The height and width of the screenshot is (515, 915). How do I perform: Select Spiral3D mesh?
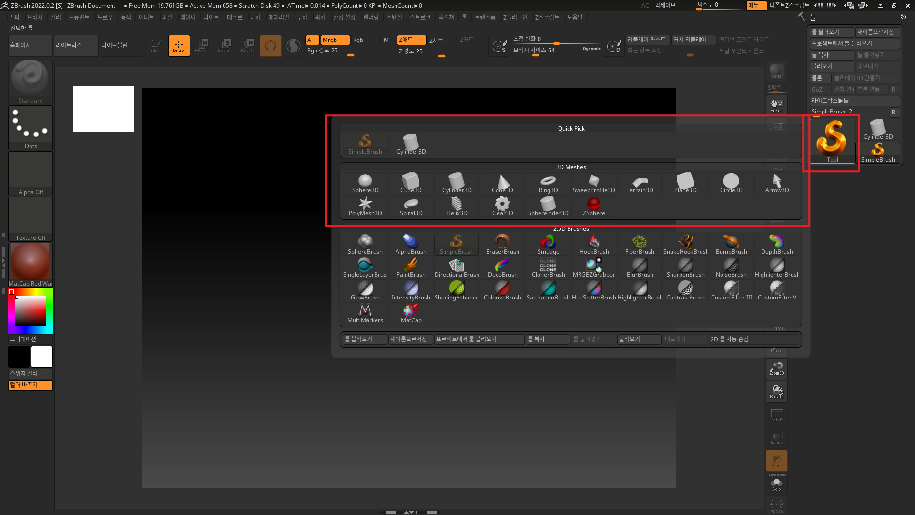(411, 206)
